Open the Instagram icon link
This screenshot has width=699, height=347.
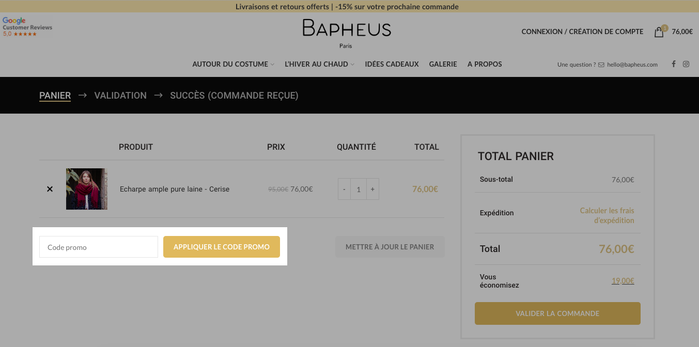686,64
